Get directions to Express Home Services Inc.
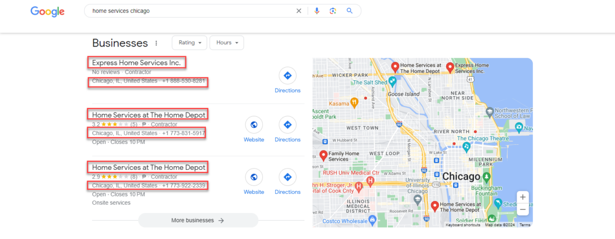Viewport: 615px width, 239px height. (288, 80)
